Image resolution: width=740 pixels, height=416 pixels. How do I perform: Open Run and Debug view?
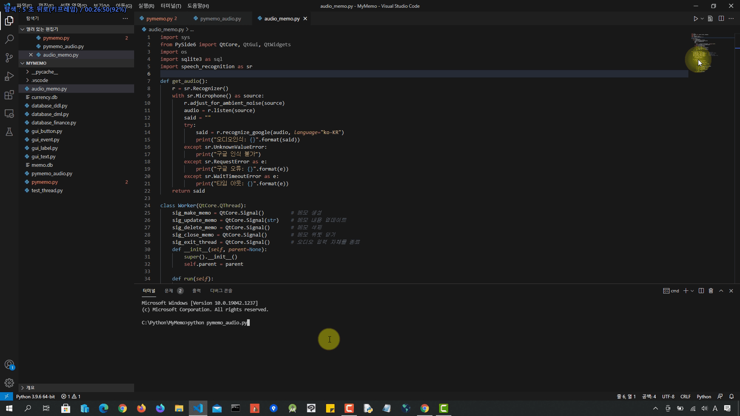[9, 76]
